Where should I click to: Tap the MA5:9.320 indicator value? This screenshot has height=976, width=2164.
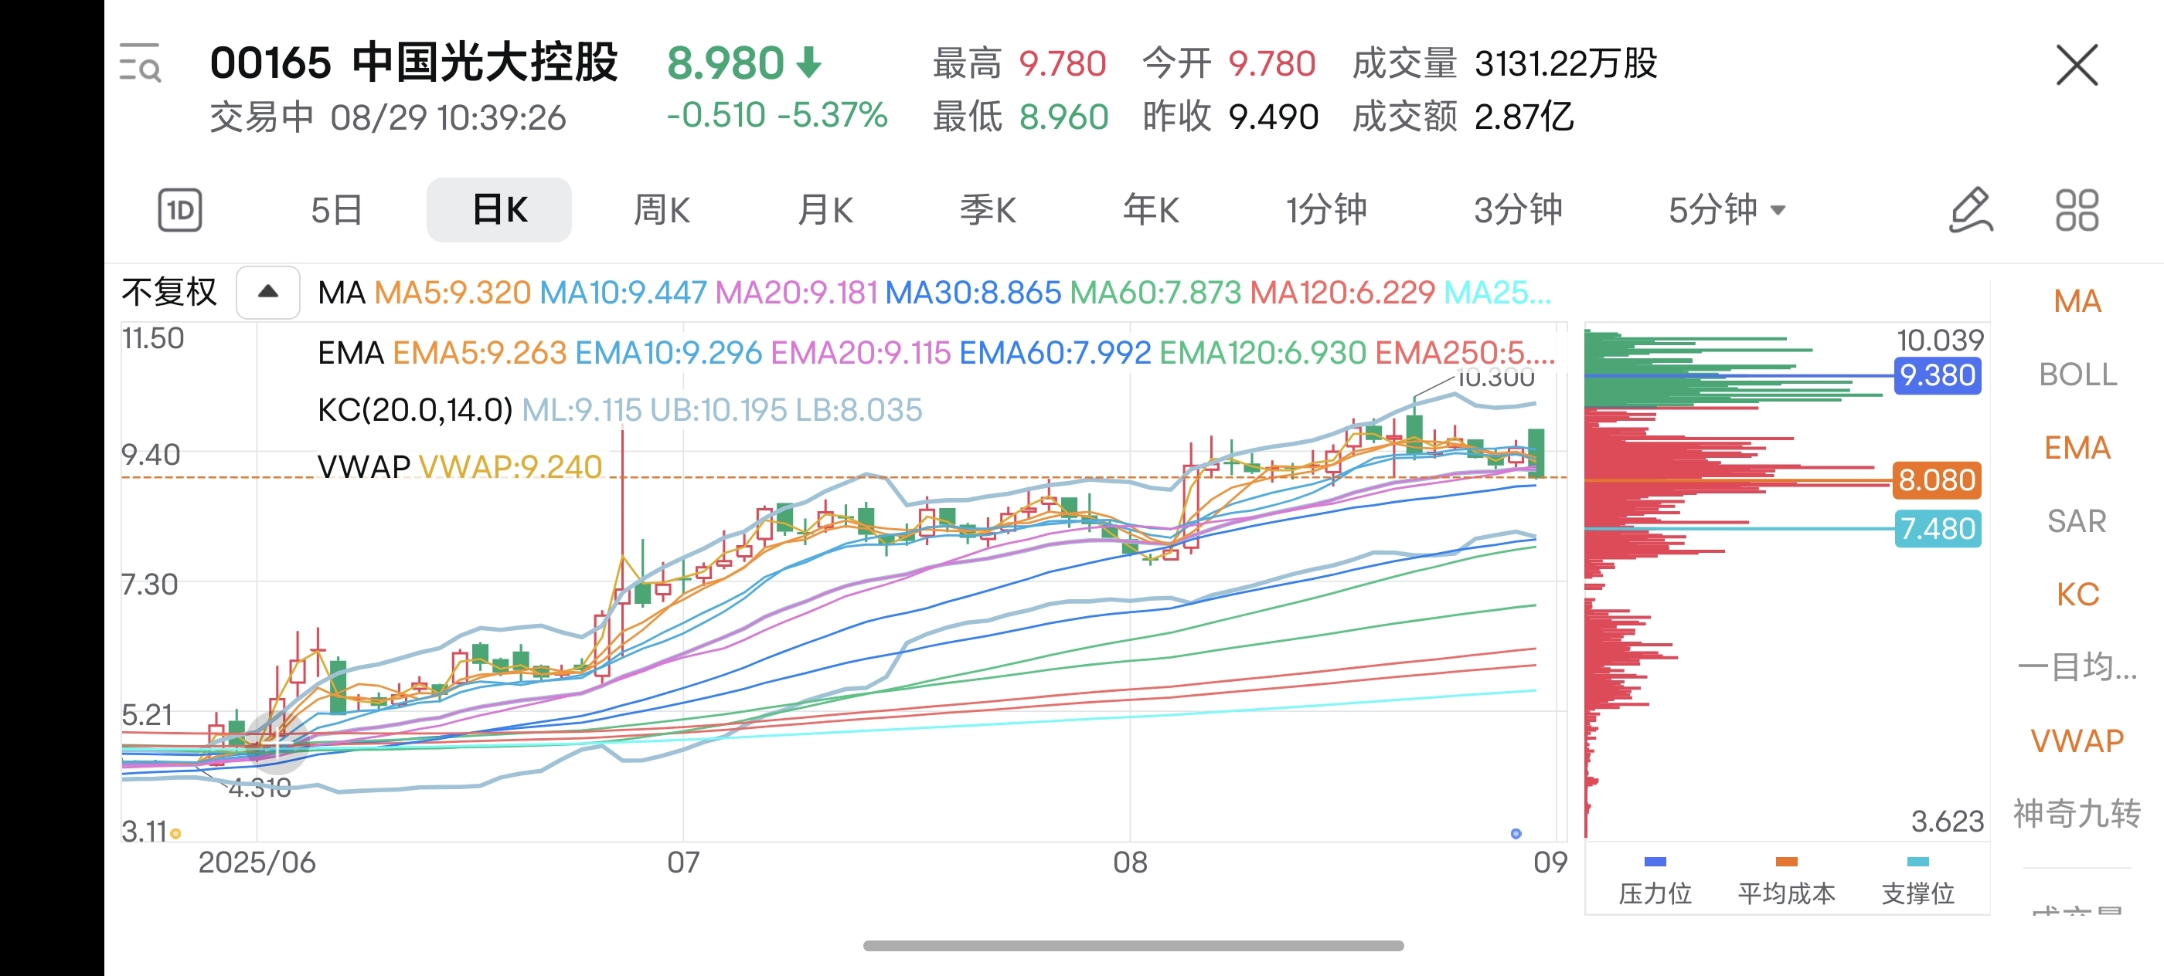coord(452,293)
